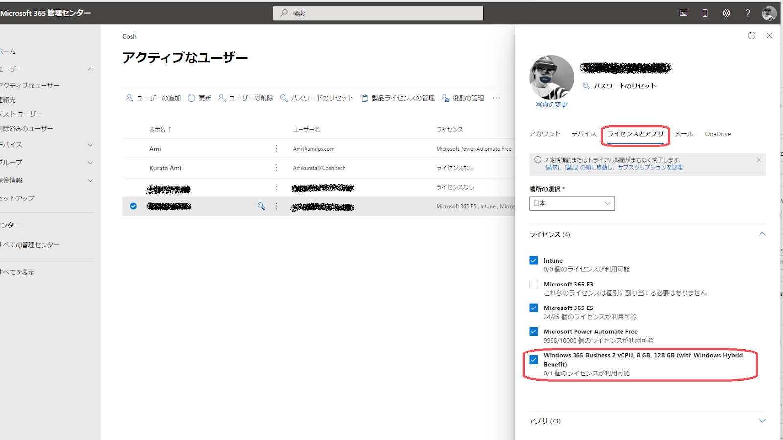Image resolution: width=783 pixels, height=440 pixels.
Task: Switch to the アカウント tab
Action: (x=545, y=134)
